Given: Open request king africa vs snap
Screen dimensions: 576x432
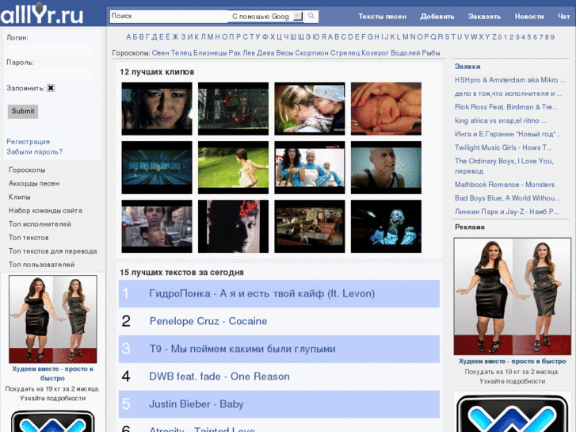Looking at the screenshot, I should (x=500, y=120).
